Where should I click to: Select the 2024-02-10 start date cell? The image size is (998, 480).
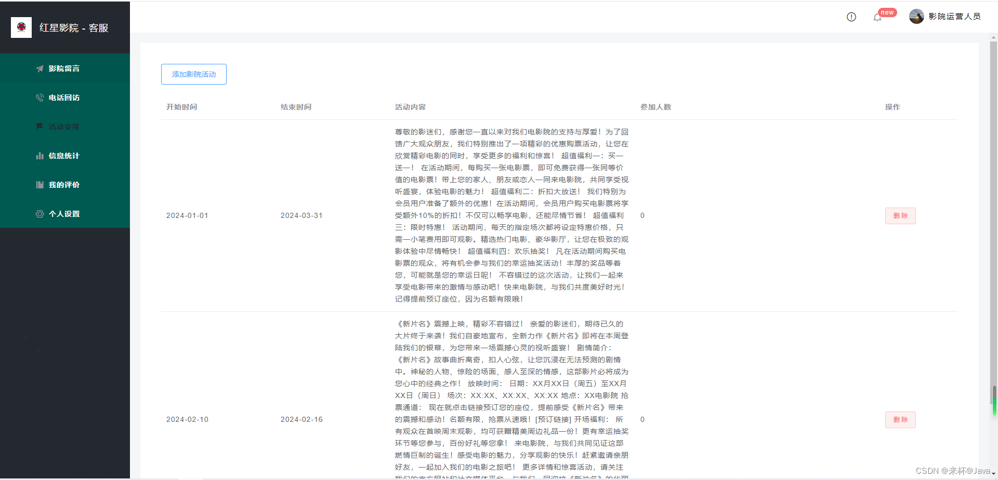(187, 420)
